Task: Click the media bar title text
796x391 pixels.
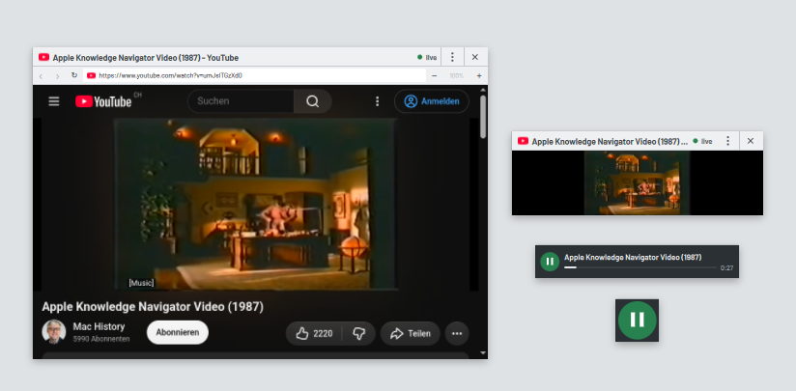Action: (633, 257)
